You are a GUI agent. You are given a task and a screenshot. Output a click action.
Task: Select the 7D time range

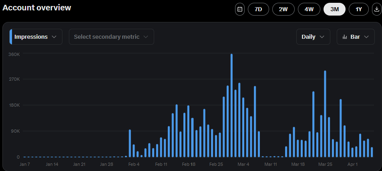coord(258,10)
